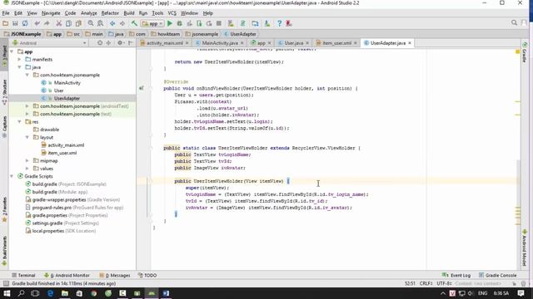Image resolution: width=533 pixels, height=299 pixels.
Task: Click the Open folder toolbar icon
Action: click(5, 23)
